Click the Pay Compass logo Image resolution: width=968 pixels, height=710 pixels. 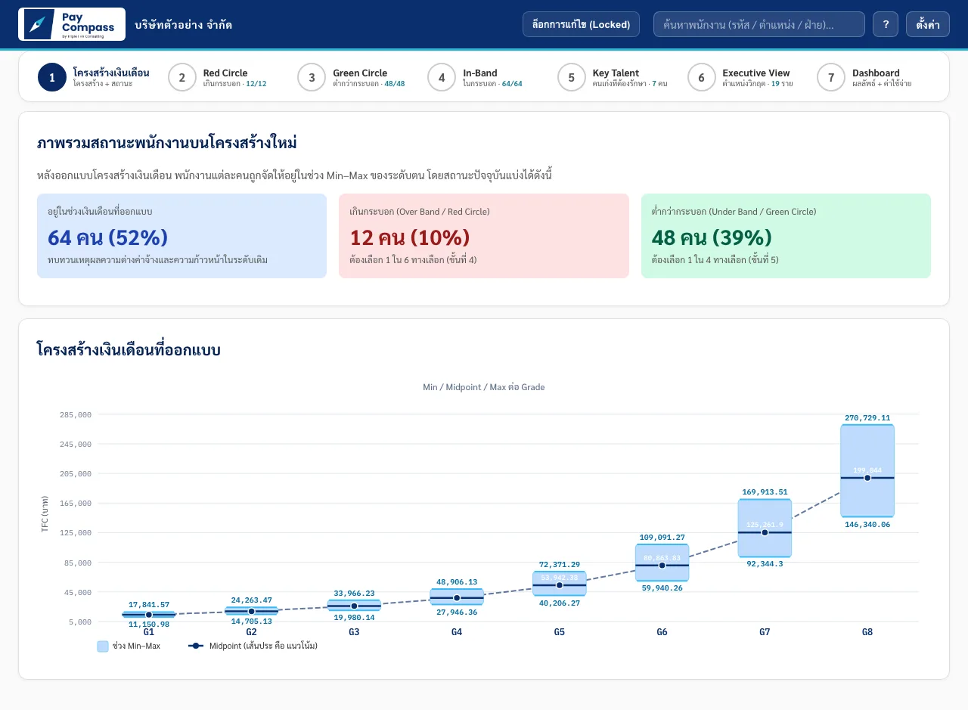72,24
